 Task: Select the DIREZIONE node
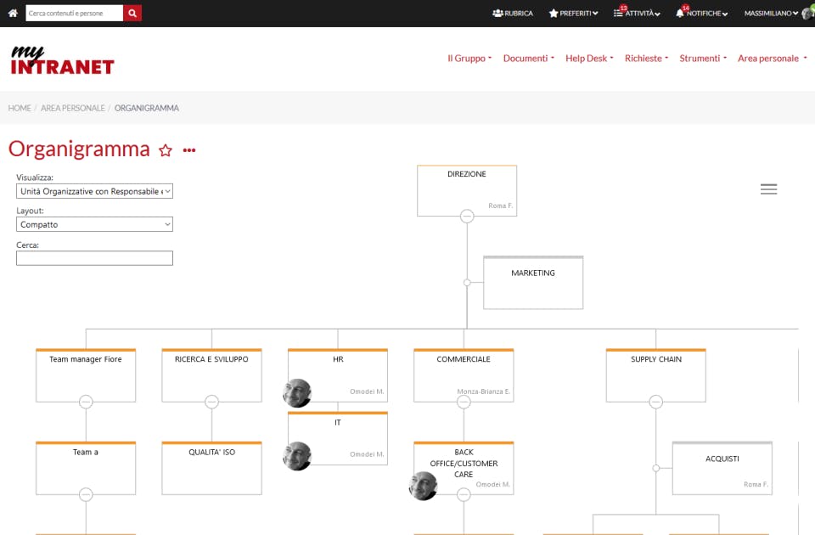[x=467, y=191]
